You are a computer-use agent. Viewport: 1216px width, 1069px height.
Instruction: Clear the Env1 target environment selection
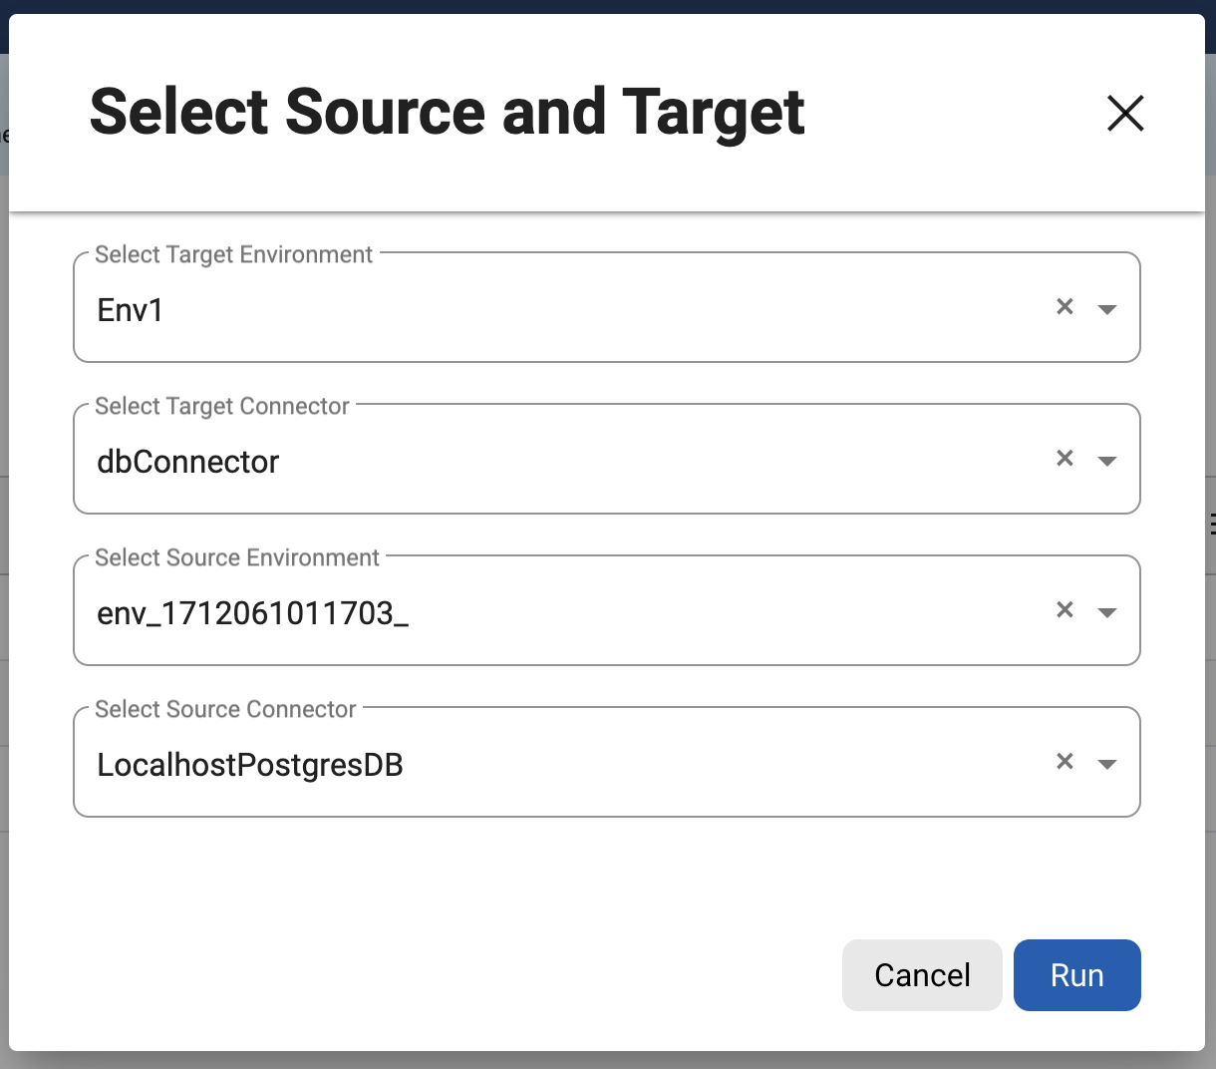(1064, 307)
